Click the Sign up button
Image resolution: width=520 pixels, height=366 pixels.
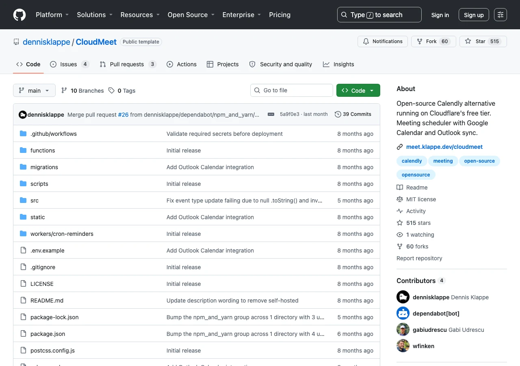click(474, 15)
